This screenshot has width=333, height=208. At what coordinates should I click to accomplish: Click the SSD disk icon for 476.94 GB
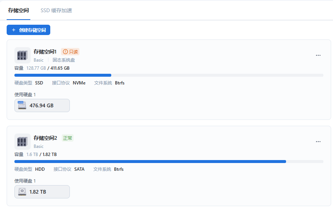point(22,105)
